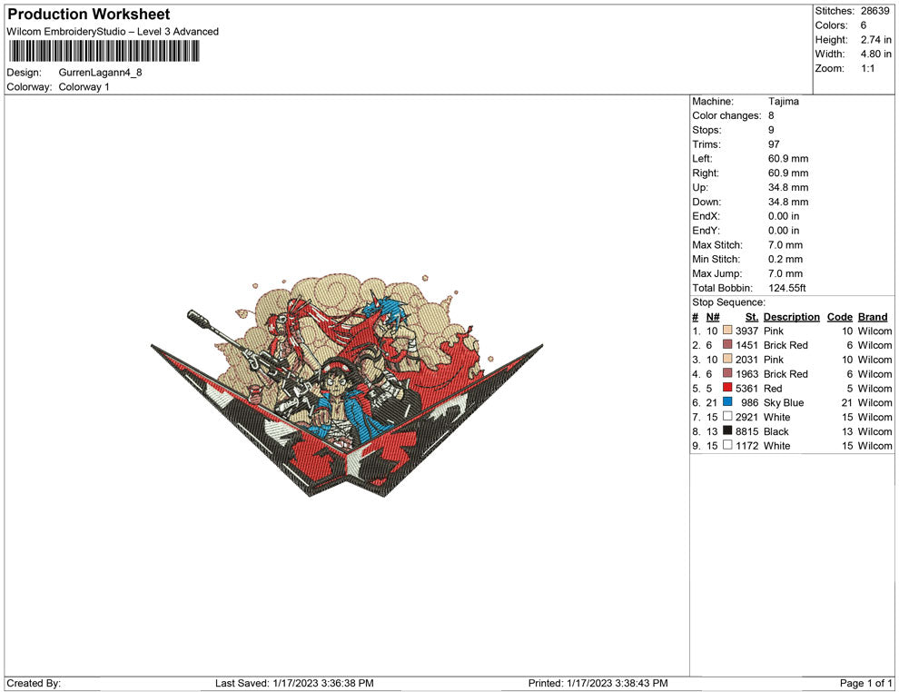Click the Total Bobbin value '124.55ft'

(x=787, y=288)
